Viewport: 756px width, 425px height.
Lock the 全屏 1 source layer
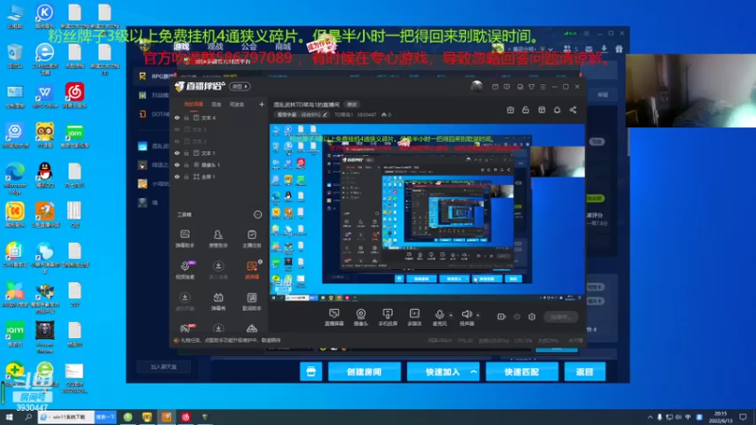186,177
